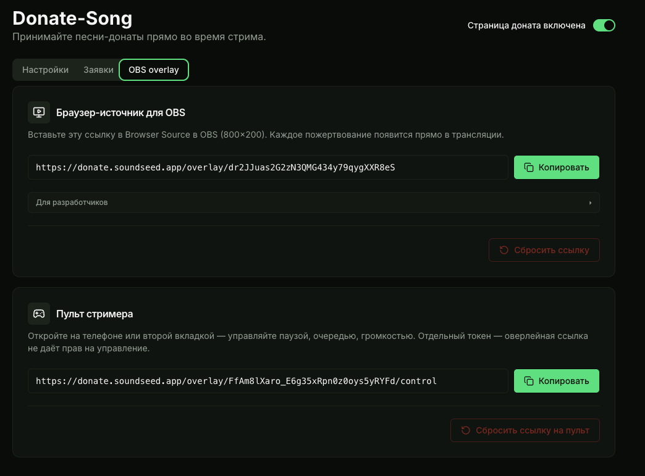This screenshot has width=645, height=476.
Task: Click 'Браузер-источник для OBS' heading
Action: coord(120,112)
